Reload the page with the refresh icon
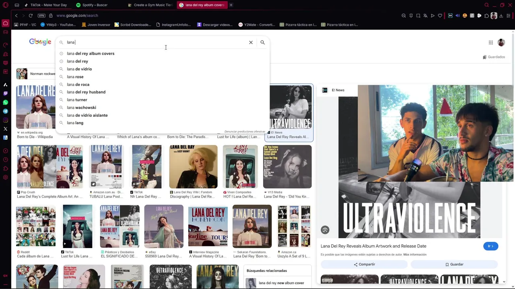The width and height of the screenshot is (515, 289). (31, 16)
